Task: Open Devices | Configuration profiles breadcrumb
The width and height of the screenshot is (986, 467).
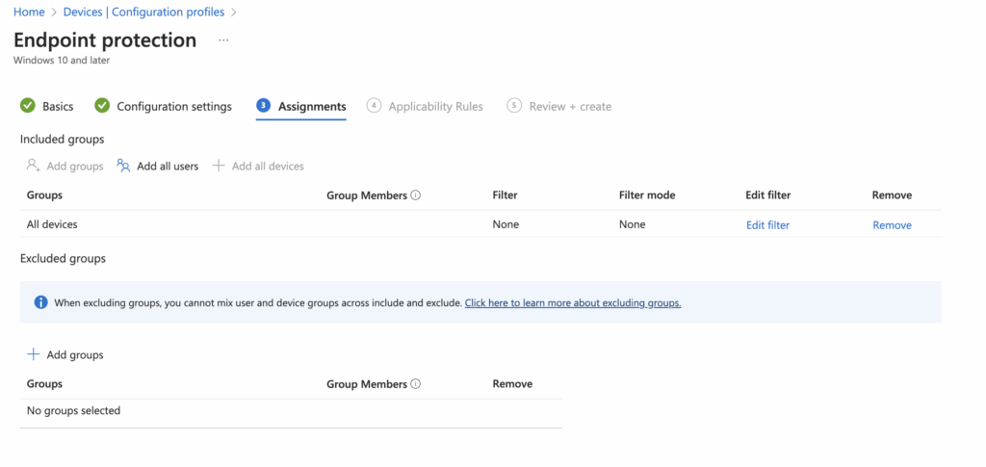Action: pos(143,13)
